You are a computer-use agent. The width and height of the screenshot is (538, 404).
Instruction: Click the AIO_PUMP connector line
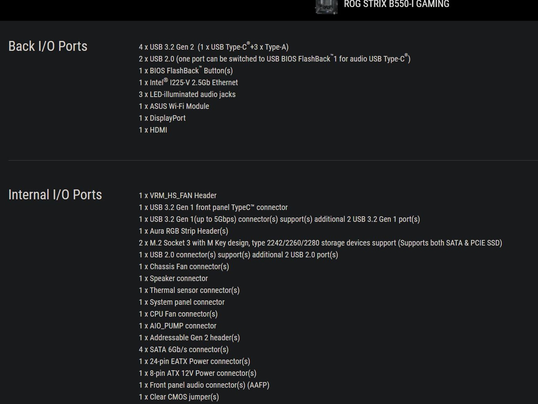pos(178,326)
